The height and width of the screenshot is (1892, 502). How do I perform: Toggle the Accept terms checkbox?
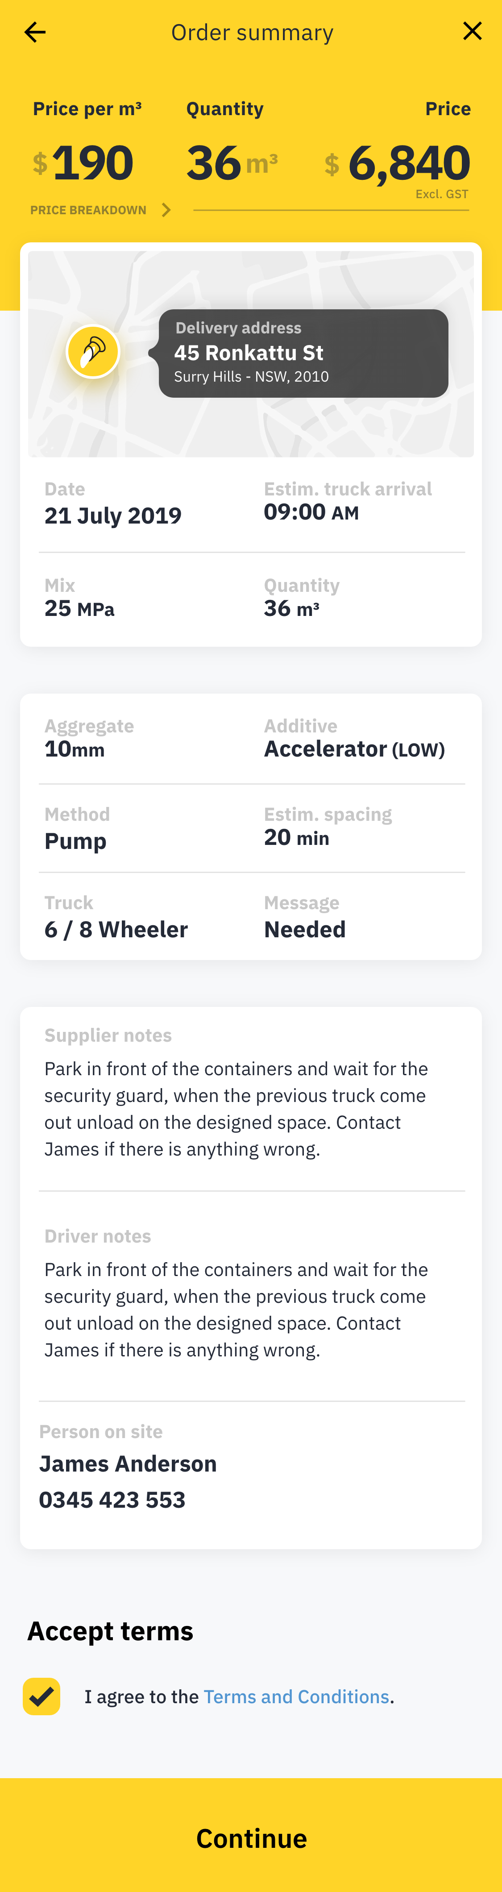click(42, 1696)
